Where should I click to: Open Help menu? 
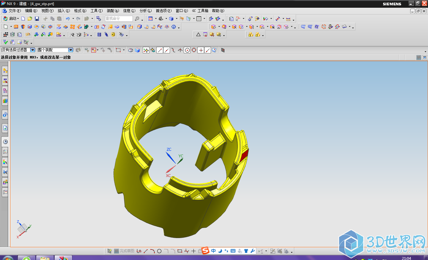click(218, 11)
